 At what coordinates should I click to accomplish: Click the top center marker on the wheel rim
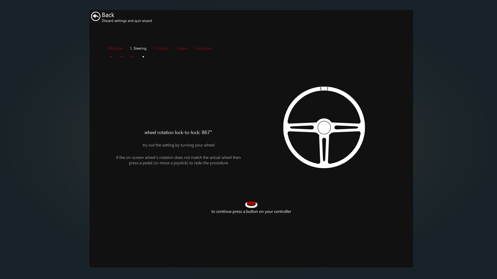coord(324,89)
